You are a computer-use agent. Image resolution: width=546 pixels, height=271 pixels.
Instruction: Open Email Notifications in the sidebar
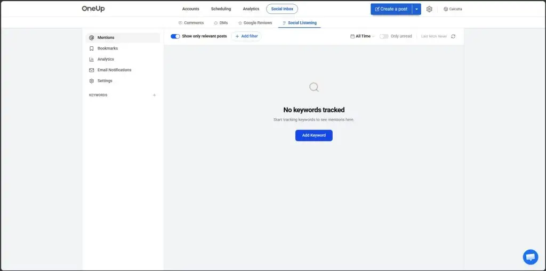click(123, 70)
